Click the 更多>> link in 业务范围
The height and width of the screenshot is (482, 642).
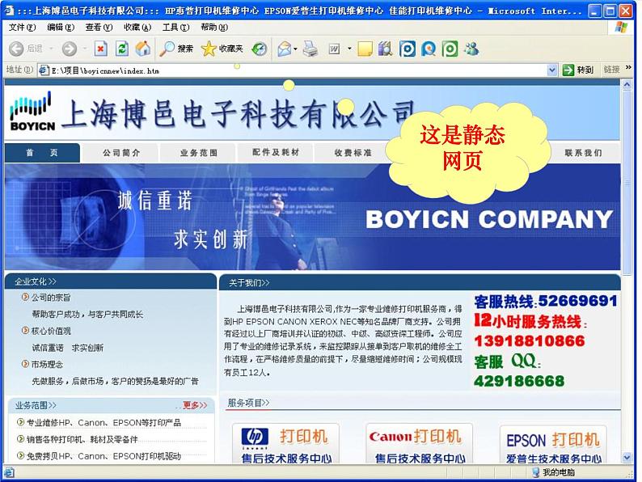coord(194,405)
